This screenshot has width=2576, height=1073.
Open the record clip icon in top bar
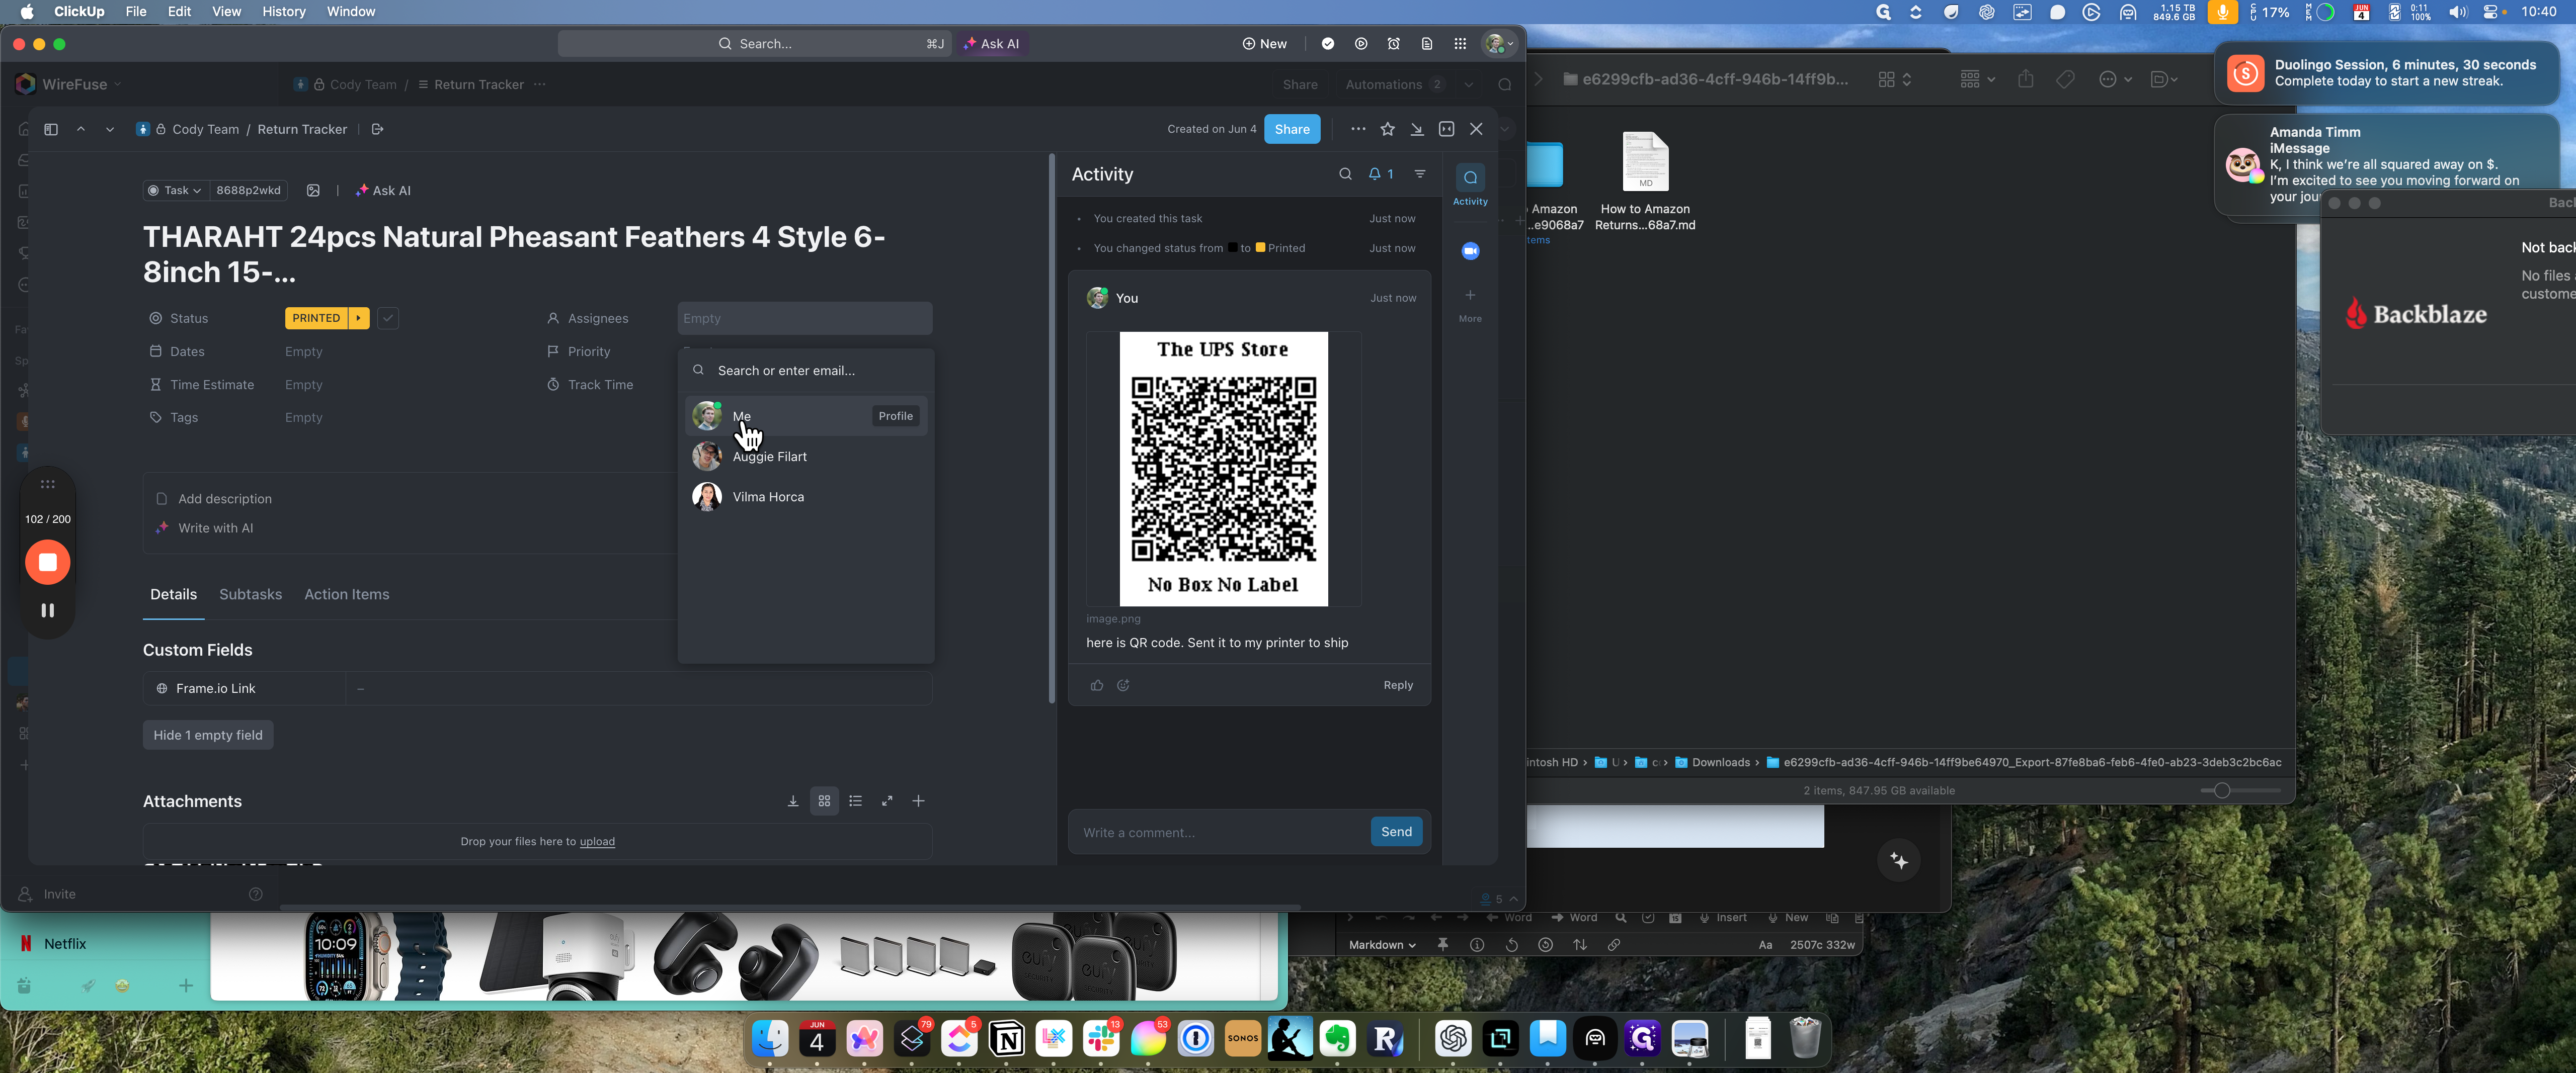(x=1361, y=44)
